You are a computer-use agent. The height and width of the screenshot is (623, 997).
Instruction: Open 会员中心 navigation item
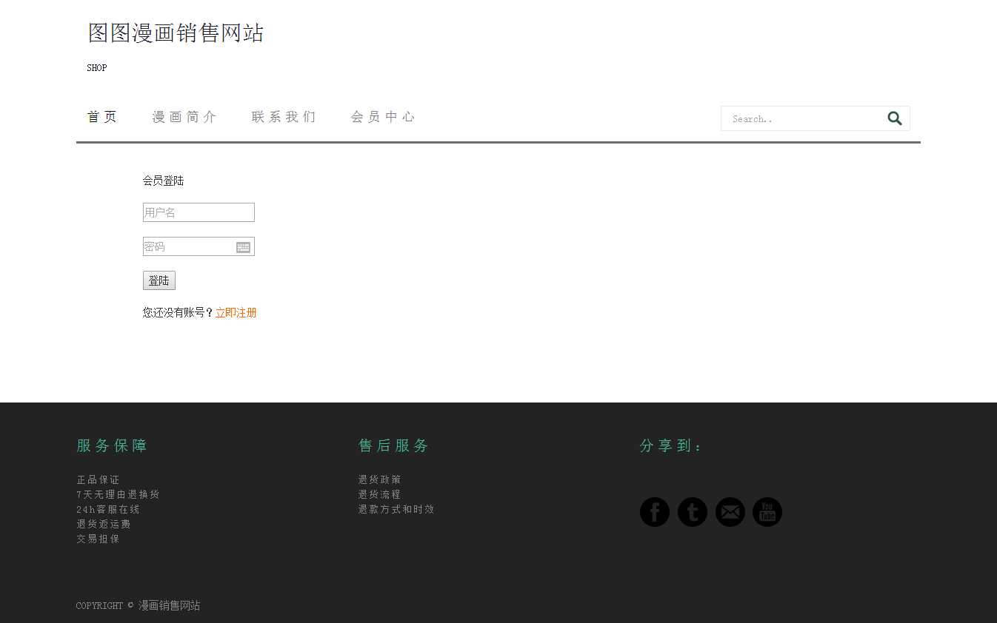pyautogui.click(x=383, y=117)
